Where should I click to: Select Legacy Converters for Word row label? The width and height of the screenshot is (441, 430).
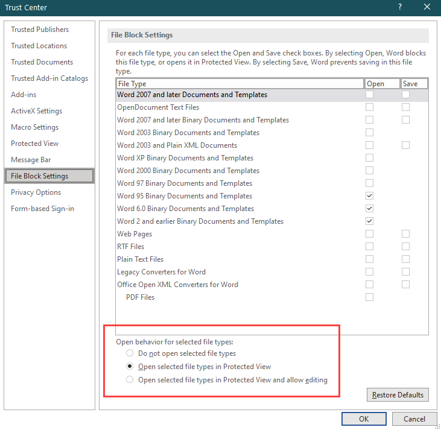[x=161, y=272]
